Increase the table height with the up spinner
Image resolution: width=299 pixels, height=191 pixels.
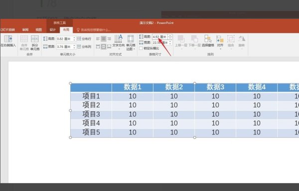point(170,35)
